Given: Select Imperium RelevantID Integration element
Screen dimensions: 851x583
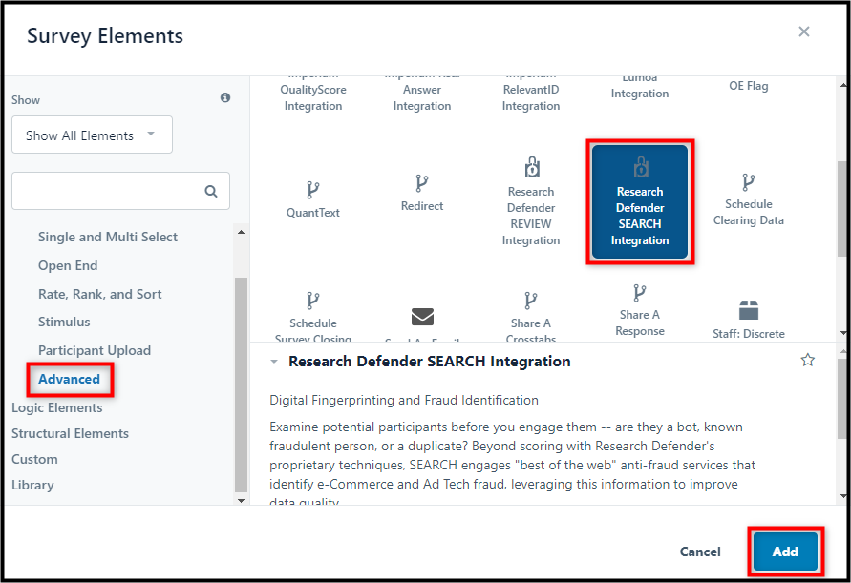Looking at the screenshot, I should point(531,94).
